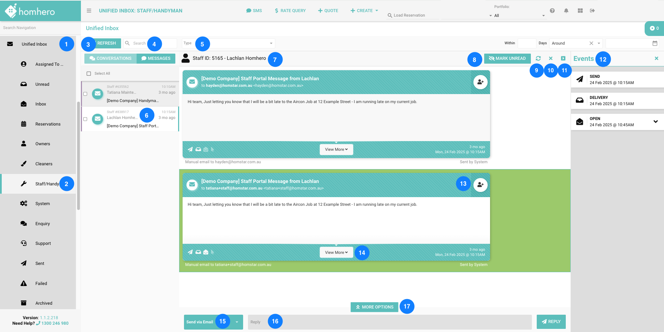
Task: Open the apps grid icon
Action: click(x=580, y=11)
